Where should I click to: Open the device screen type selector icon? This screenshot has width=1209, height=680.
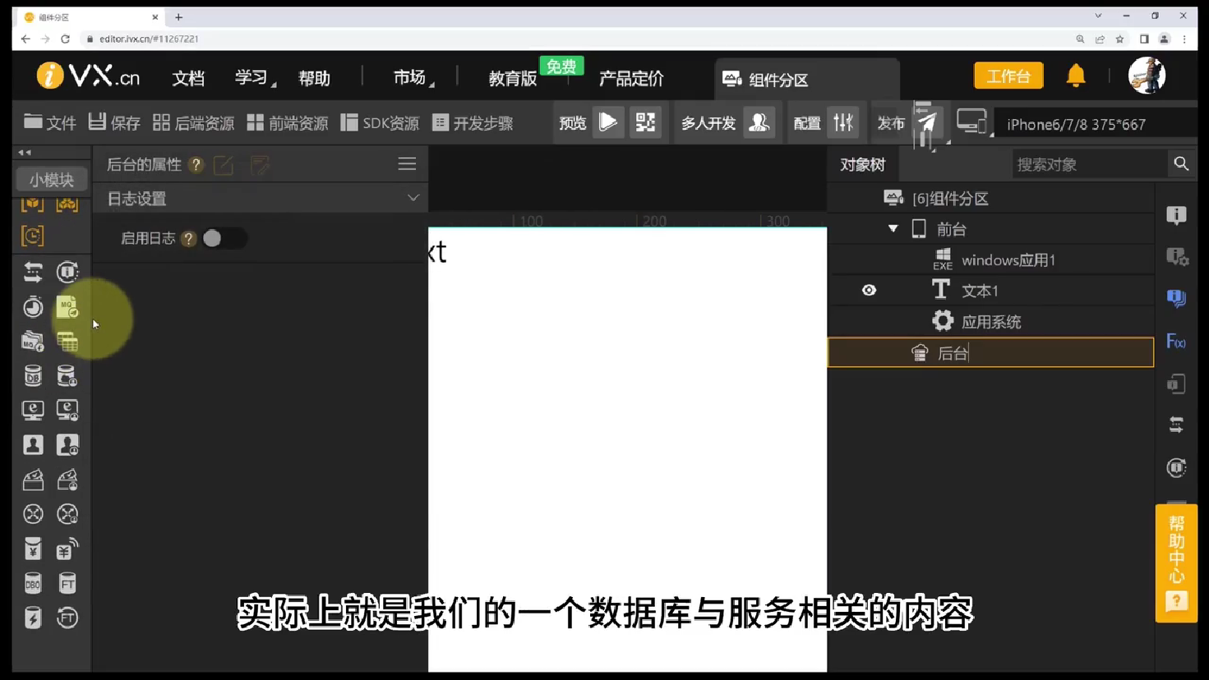[x=973, y=123]
